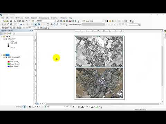The image size is (166, 124).
Task: Open the Georeferencing dropdown menu
Action: point(75,24)
